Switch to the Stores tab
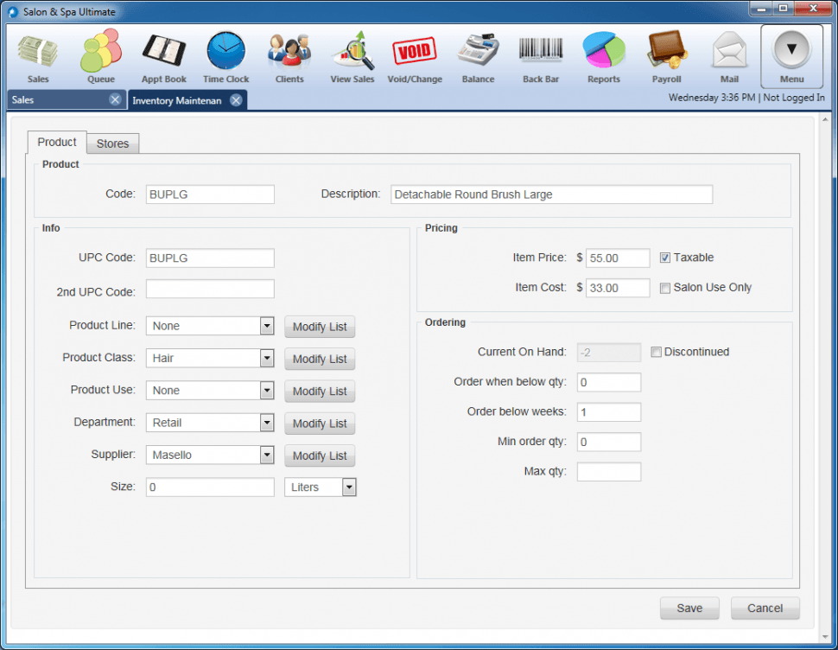The image size is (838, 650). coord(112,143)
